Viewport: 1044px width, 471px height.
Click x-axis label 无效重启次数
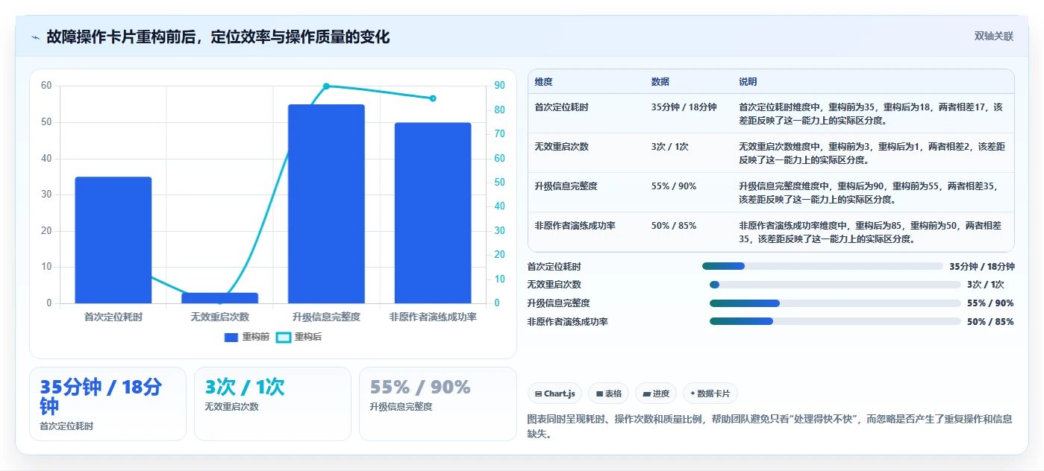tap(219, 317)
